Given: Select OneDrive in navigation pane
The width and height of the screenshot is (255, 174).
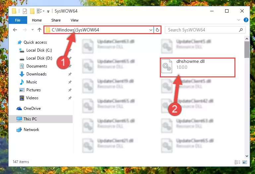Looking at the screenshot, I should click(x=32, y=109).
